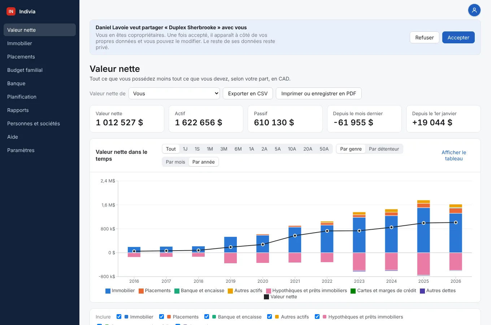
Task: Click the Immobilier legend color square
Action: [x=108, y=291]
